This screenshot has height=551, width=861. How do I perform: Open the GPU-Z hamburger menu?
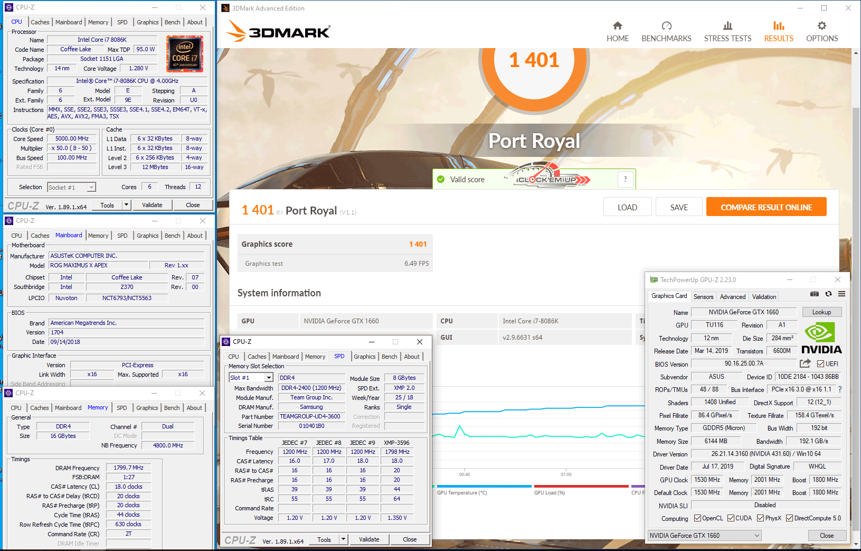coord(841,294)
